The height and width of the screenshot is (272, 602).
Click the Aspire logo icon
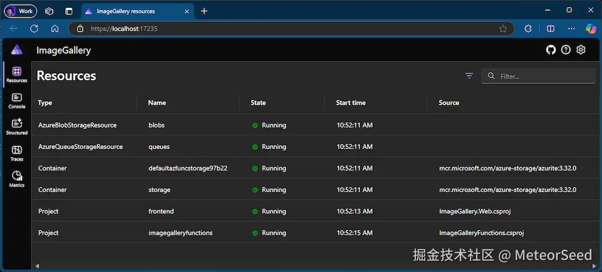(x=17, y=50)
